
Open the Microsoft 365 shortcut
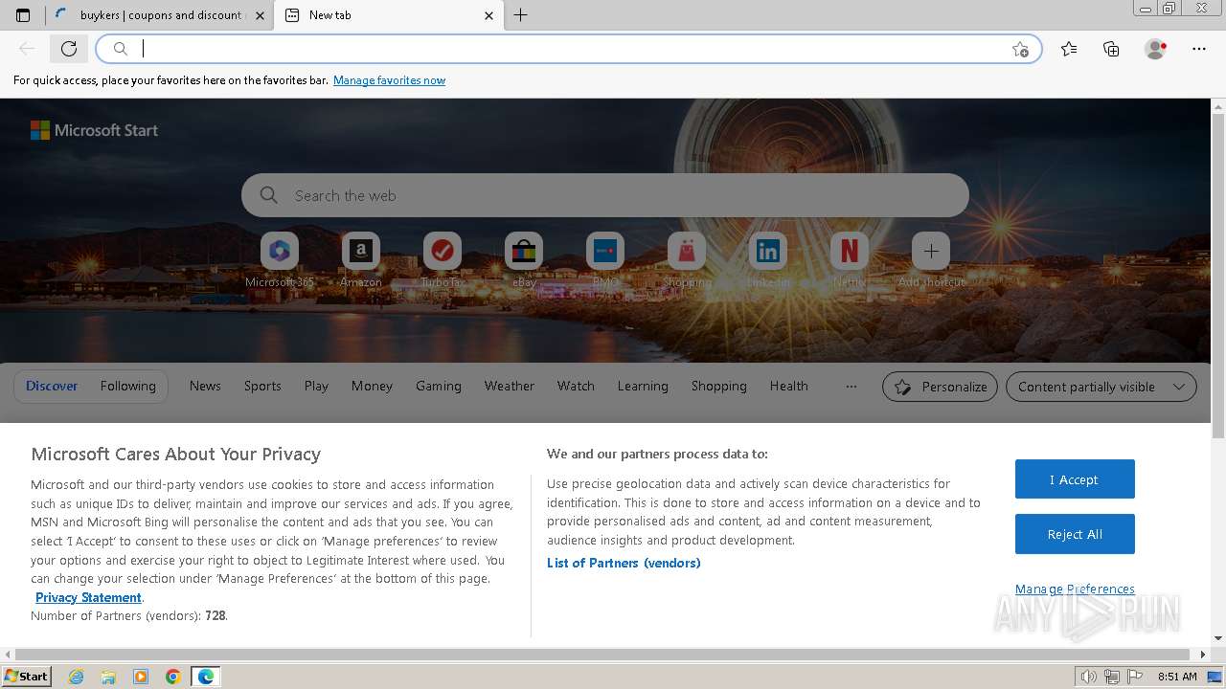pos(280,260)
